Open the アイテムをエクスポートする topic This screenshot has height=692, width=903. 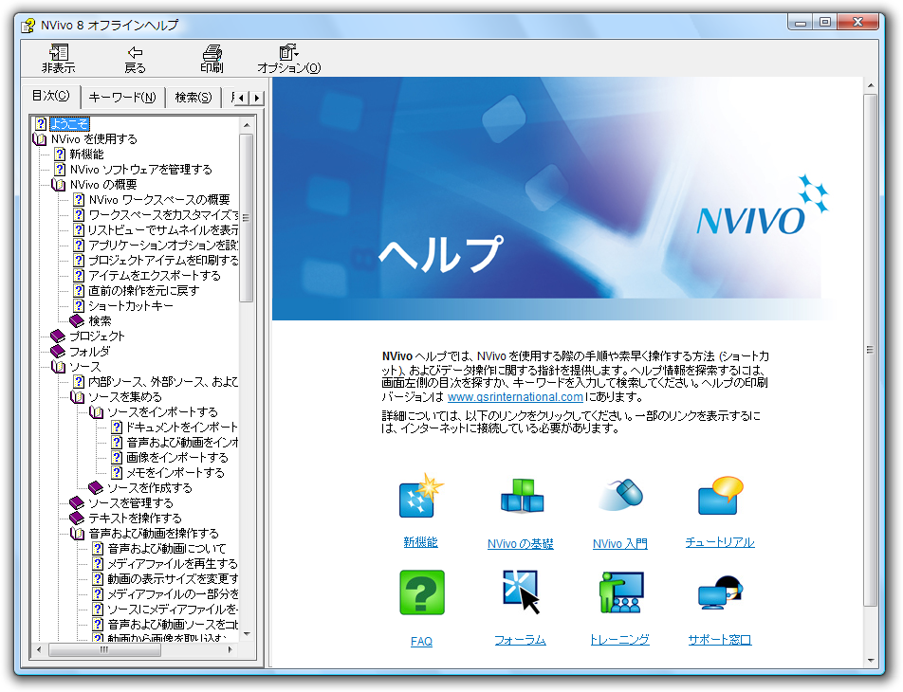(x=155, y=275)
